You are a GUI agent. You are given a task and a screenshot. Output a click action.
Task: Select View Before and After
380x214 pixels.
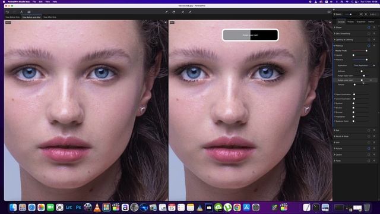[x=31, y=17]
